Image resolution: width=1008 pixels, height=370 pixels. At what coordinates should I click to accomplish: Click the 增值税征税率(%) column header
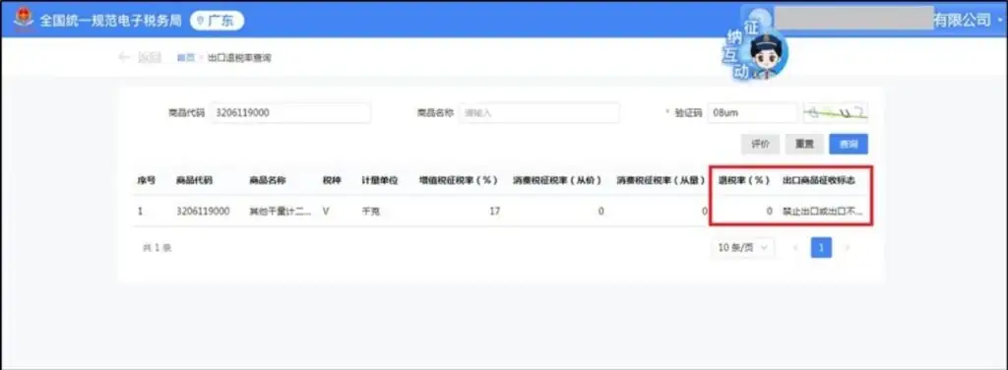click(459, 180)
